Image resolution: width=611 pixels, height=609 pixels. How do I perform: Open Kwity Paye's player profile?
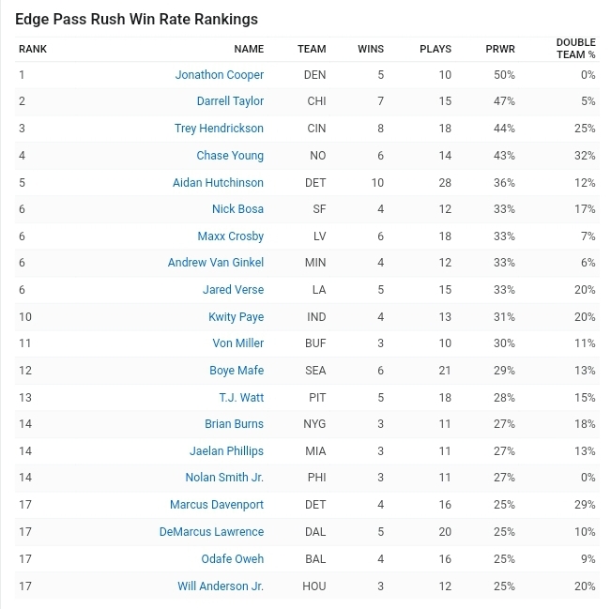tap(236, 317)
